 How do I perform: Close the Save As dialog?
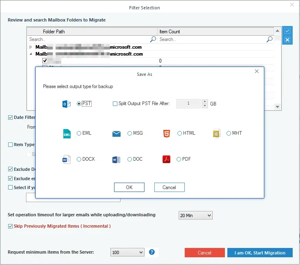[257, 71]
